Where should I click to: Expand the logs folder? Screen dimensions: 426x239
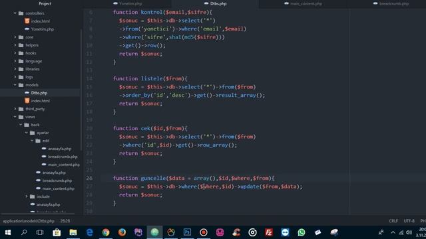point(15,77)
